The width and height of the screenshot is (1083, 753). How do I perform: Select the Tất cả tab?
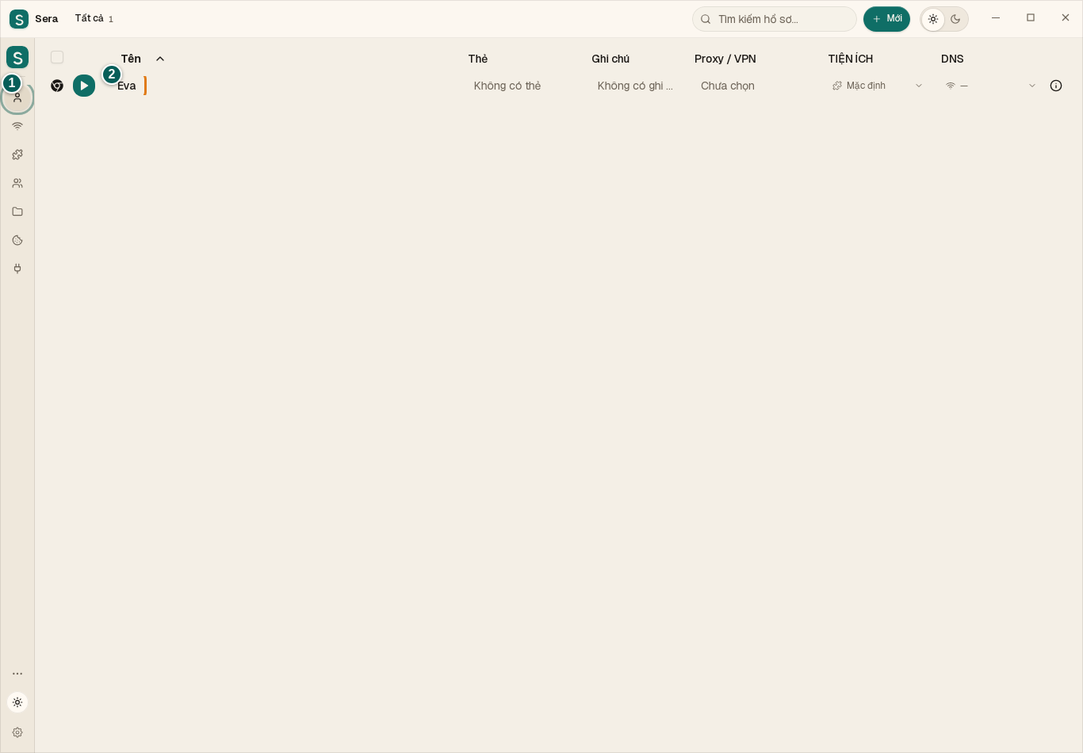[x=94, y=18]
